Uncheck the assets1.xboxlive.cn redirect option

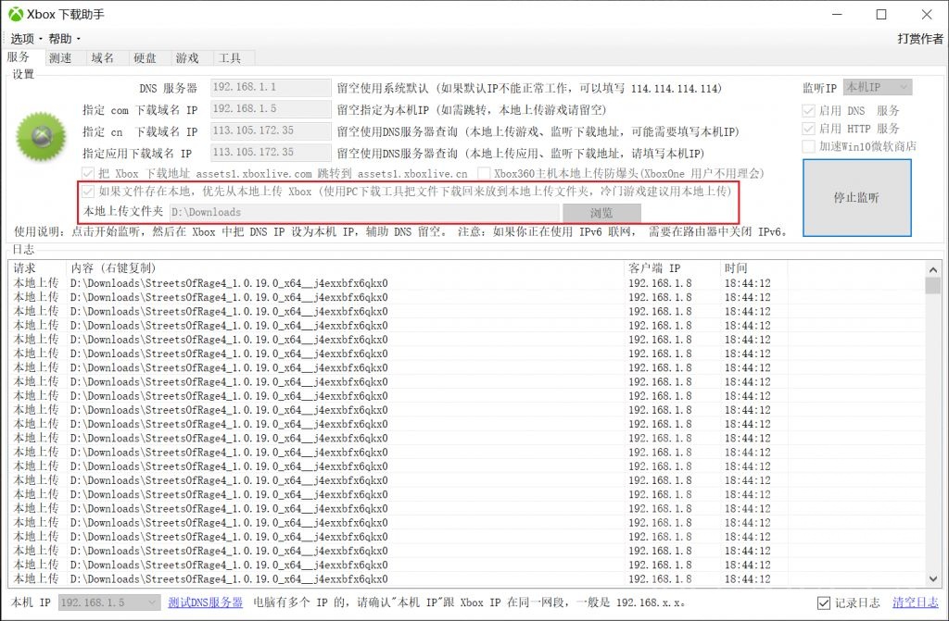(89, 172)
